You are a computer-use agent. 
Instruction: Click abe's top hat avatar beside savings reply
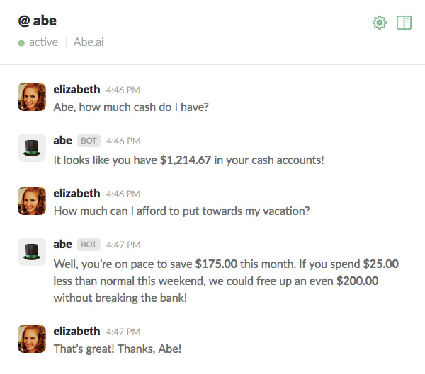(x=32, y=252)
